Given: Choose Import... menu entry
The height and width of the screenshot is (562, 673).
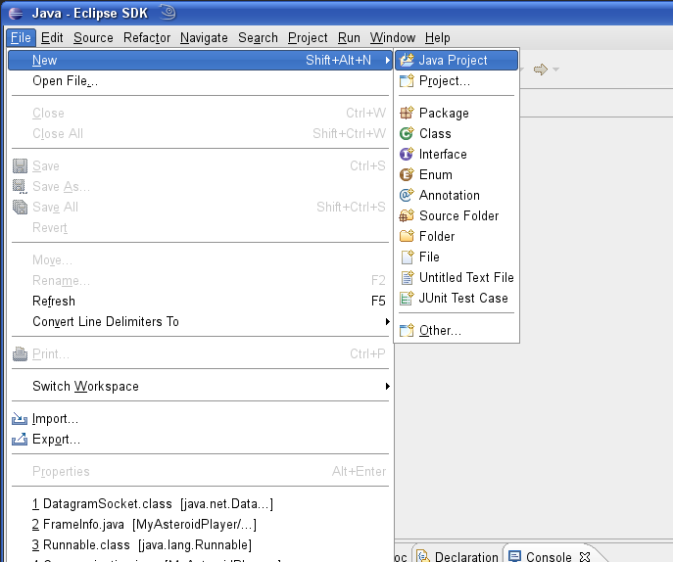Looking at the screenshot, I should [200, 418].
